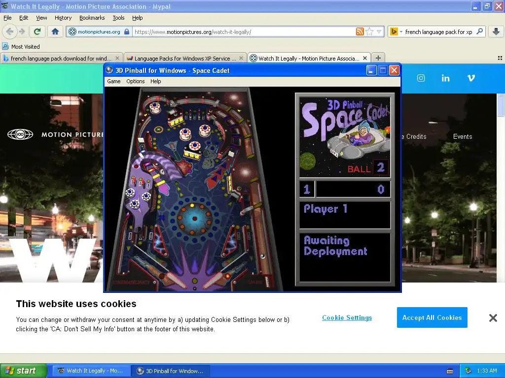Open the browser Bookmarks menu
Image resolution: width=505 pixels, height=378 pixels.
[x=92, y=18]
